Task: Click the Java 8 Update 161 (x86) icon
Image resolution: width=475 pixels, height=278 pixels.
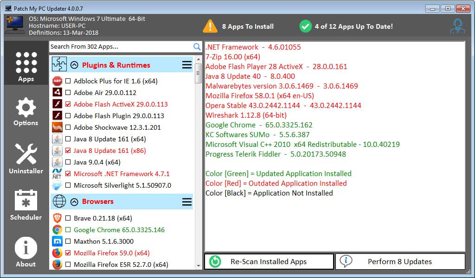Action: pos(57,150)
